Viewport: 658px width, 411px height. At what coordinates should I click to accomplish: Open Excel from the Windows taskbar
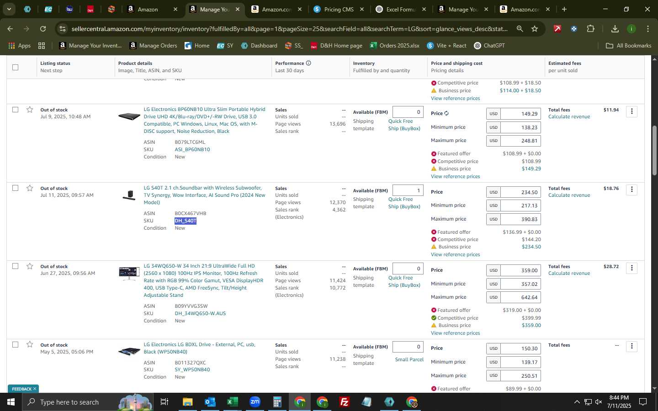click(232, 402)
